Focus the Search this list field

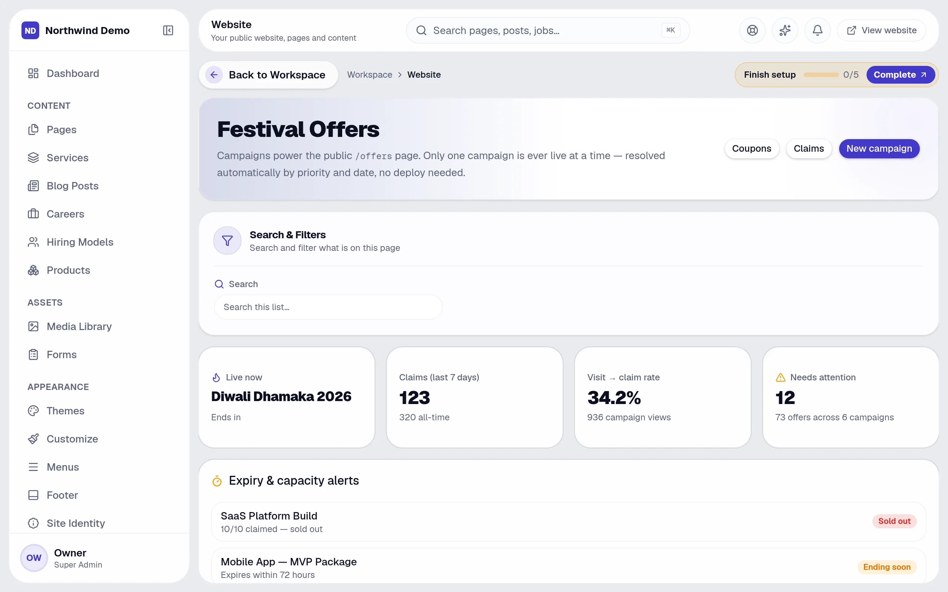click(x=328, y=307)
